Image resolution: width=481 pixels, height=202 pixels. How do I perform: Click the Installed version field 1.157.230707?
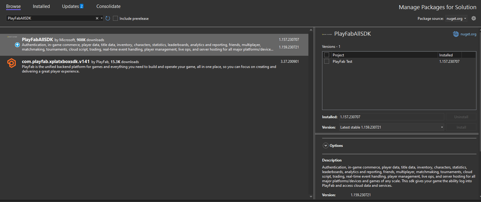pyautogui.click(x=391, y=117)
